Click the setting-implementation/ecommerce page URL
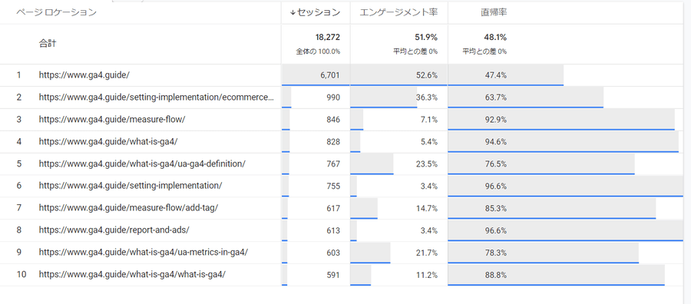The height and width of the screenshot is (304, 691). pos(157,97)
